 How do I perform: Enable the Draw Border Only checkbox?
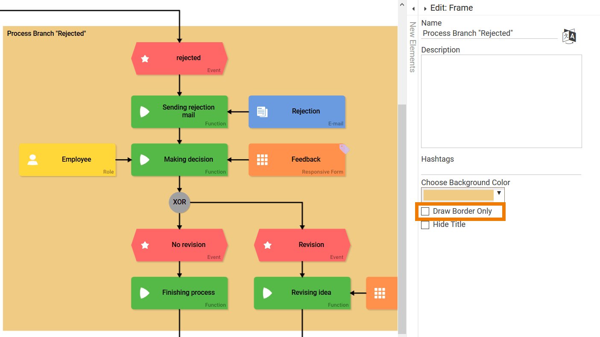coord(425,212)
